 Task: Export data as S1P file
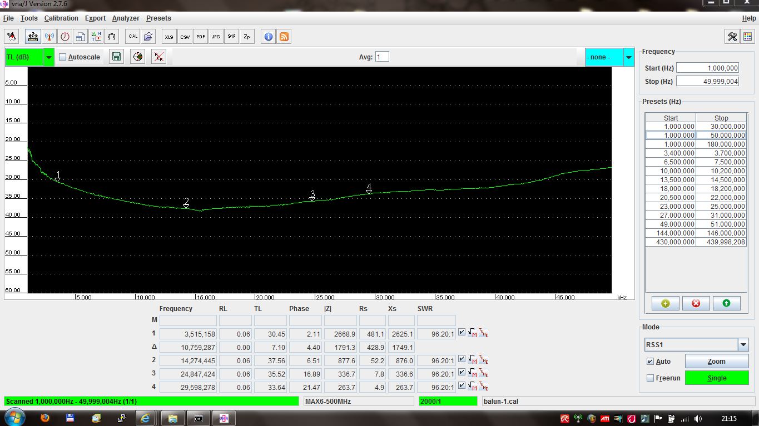tap(231, 37)
